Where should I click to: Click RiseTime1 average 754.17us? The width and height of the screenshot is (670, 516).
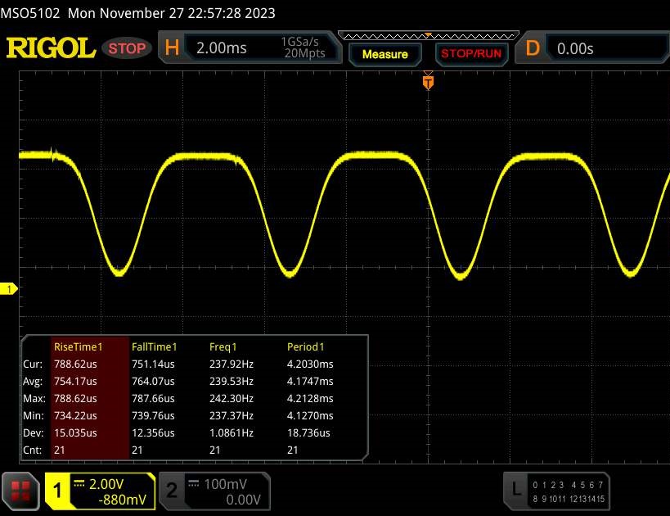click(75, 381)
